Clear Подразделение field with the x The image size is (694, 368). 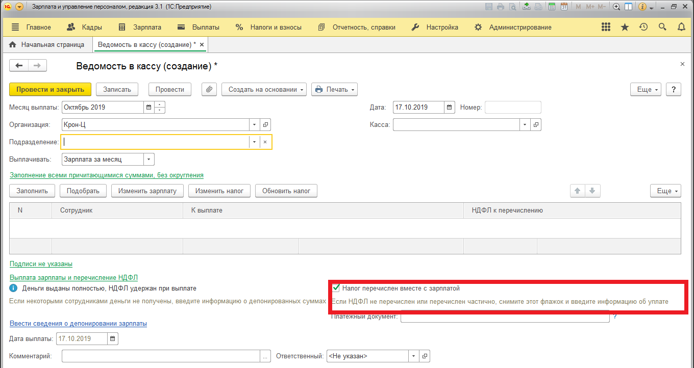pos(265,142)
